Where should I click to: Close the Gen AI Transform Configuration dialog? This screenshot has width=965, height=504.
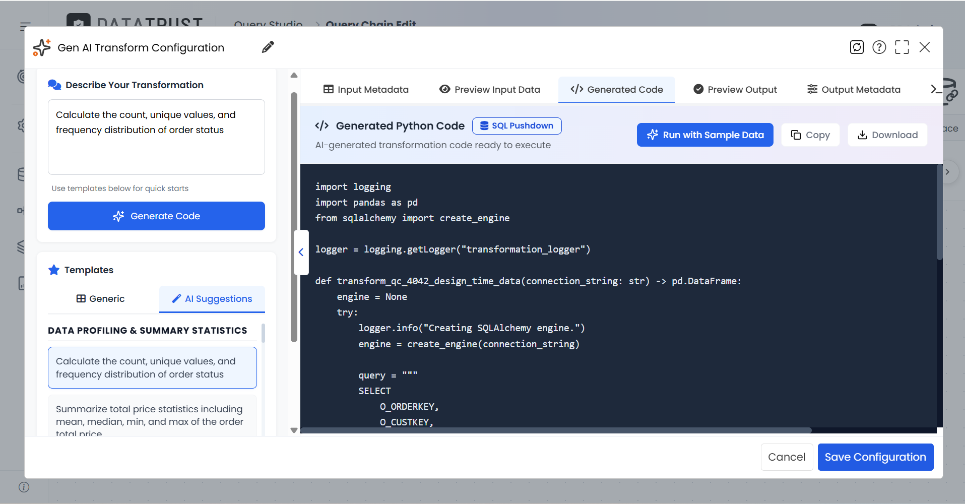[925, 47]
